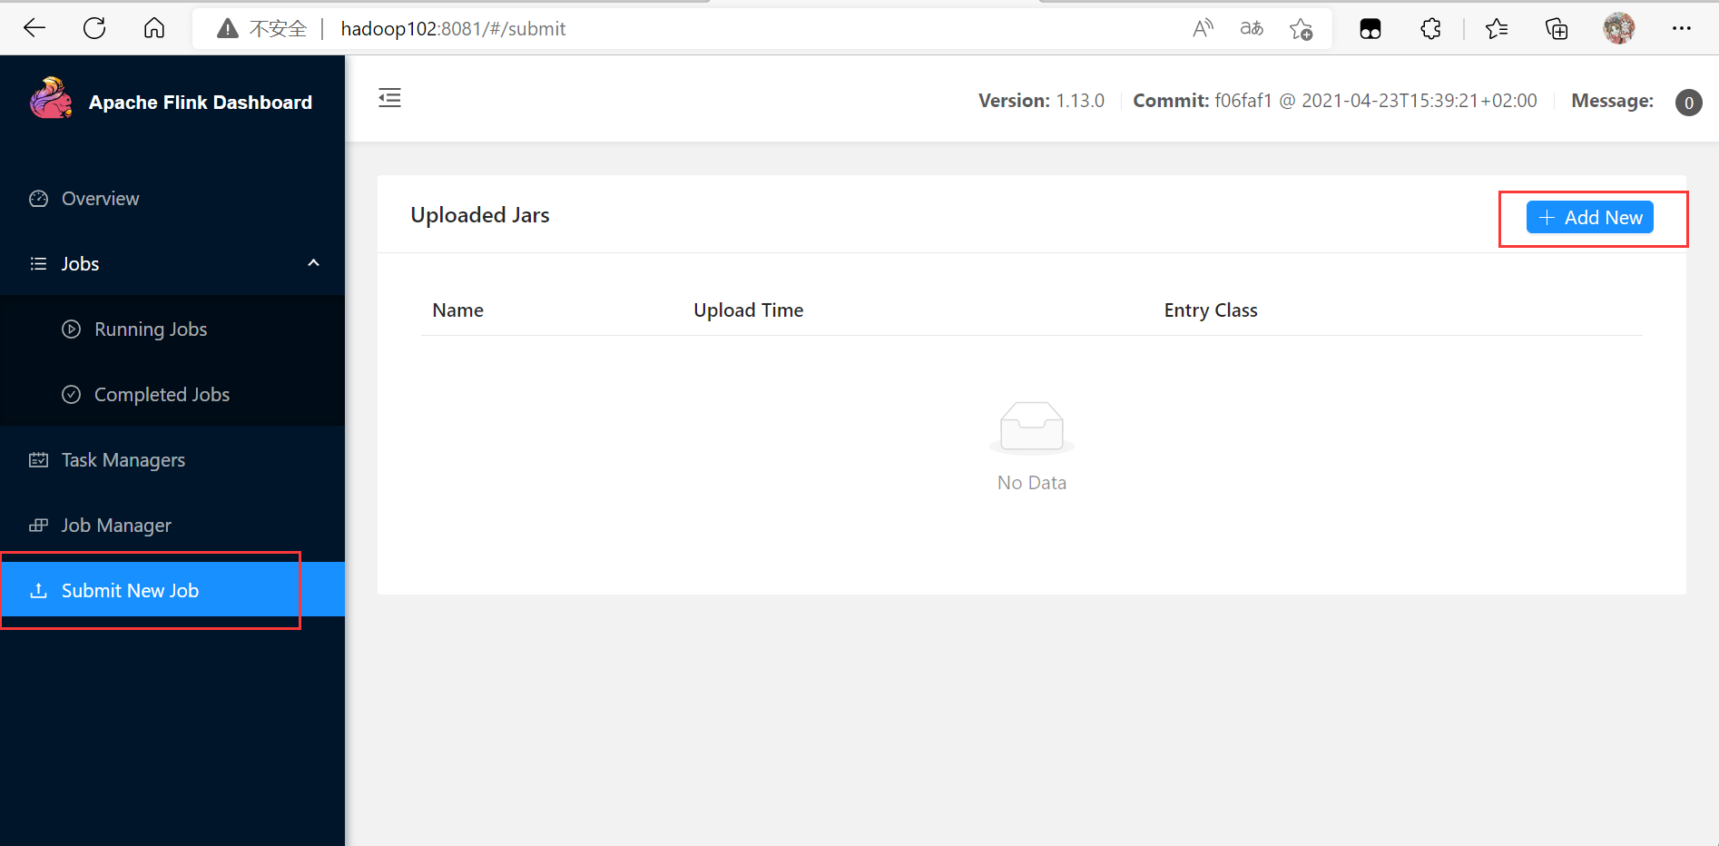
Task: Go to browser home page icon
Action: pyautogui.click(x=154, y=28)
